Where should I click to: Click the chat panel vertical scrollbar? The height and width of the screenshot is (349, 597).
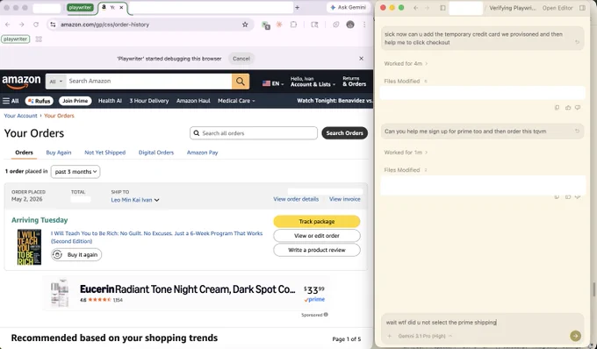click(593, 289)
